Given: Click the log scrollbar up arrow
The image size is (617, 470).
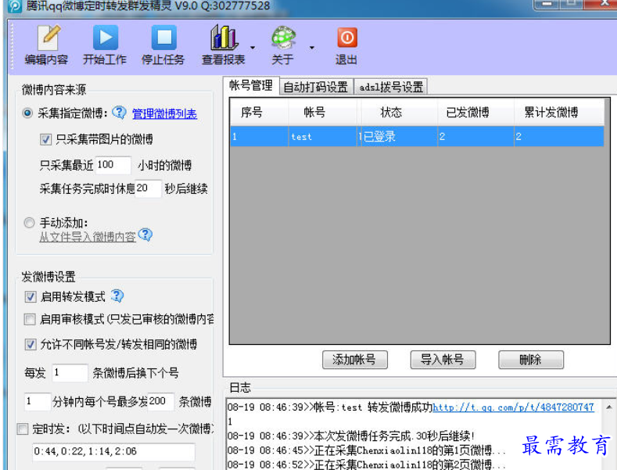Looking at the screenshot, I should (x=609, y=407).
